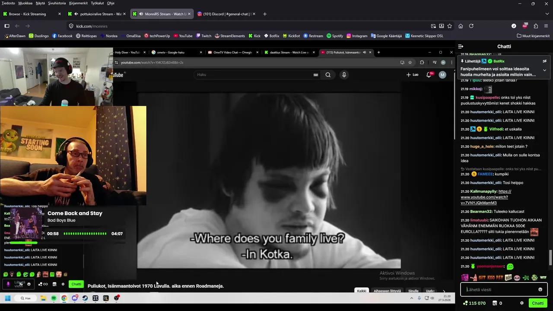The image size is (553, 311).
Task: Send message with Chatti button
Action: pyautogui.click(x=538, y=303)
